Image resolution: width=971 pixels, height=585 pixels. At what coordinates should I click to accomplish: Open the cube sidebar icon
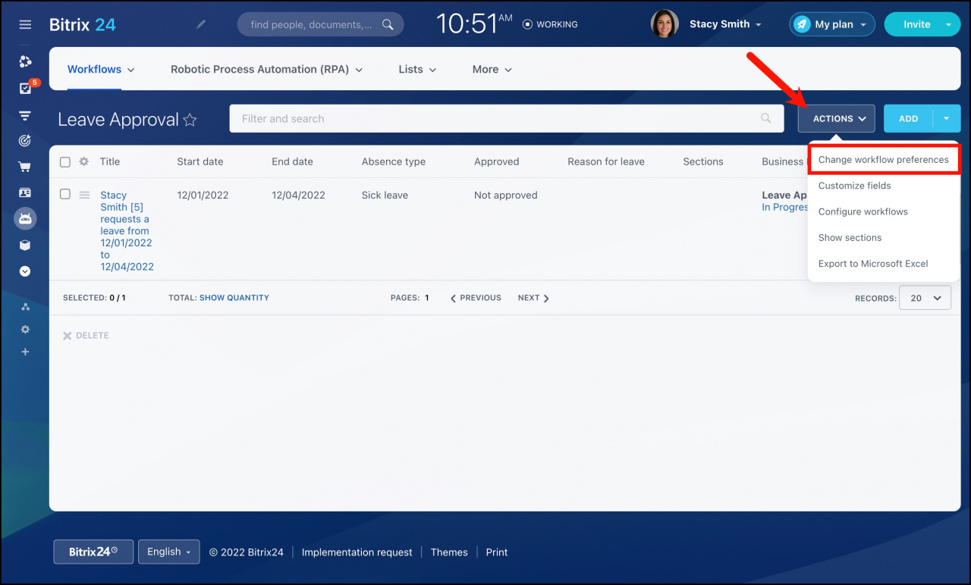(x=25, y=245)
